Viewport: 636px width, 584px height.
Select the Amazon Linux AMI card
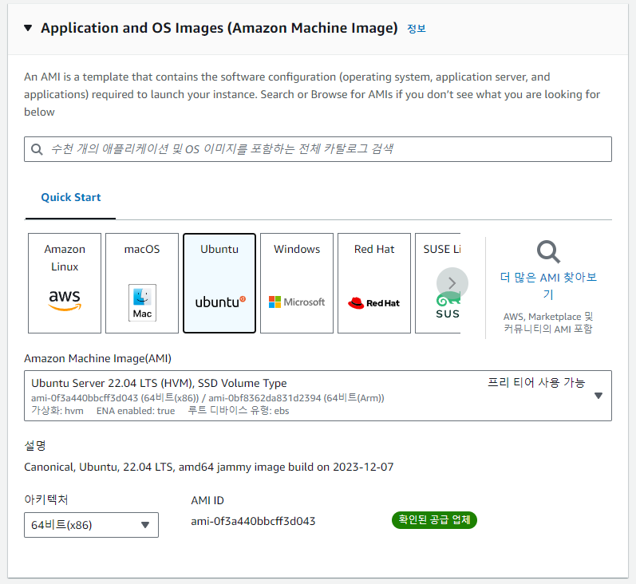tap(65, 283)
